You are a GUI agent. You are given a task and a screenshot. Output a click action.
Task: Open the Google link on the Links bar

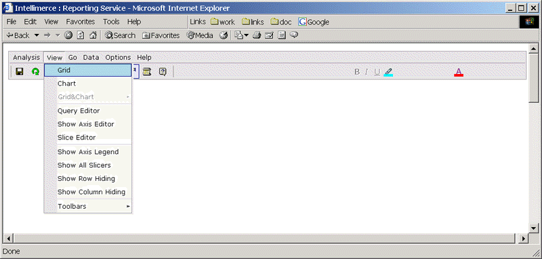click(x=314, y=22)
